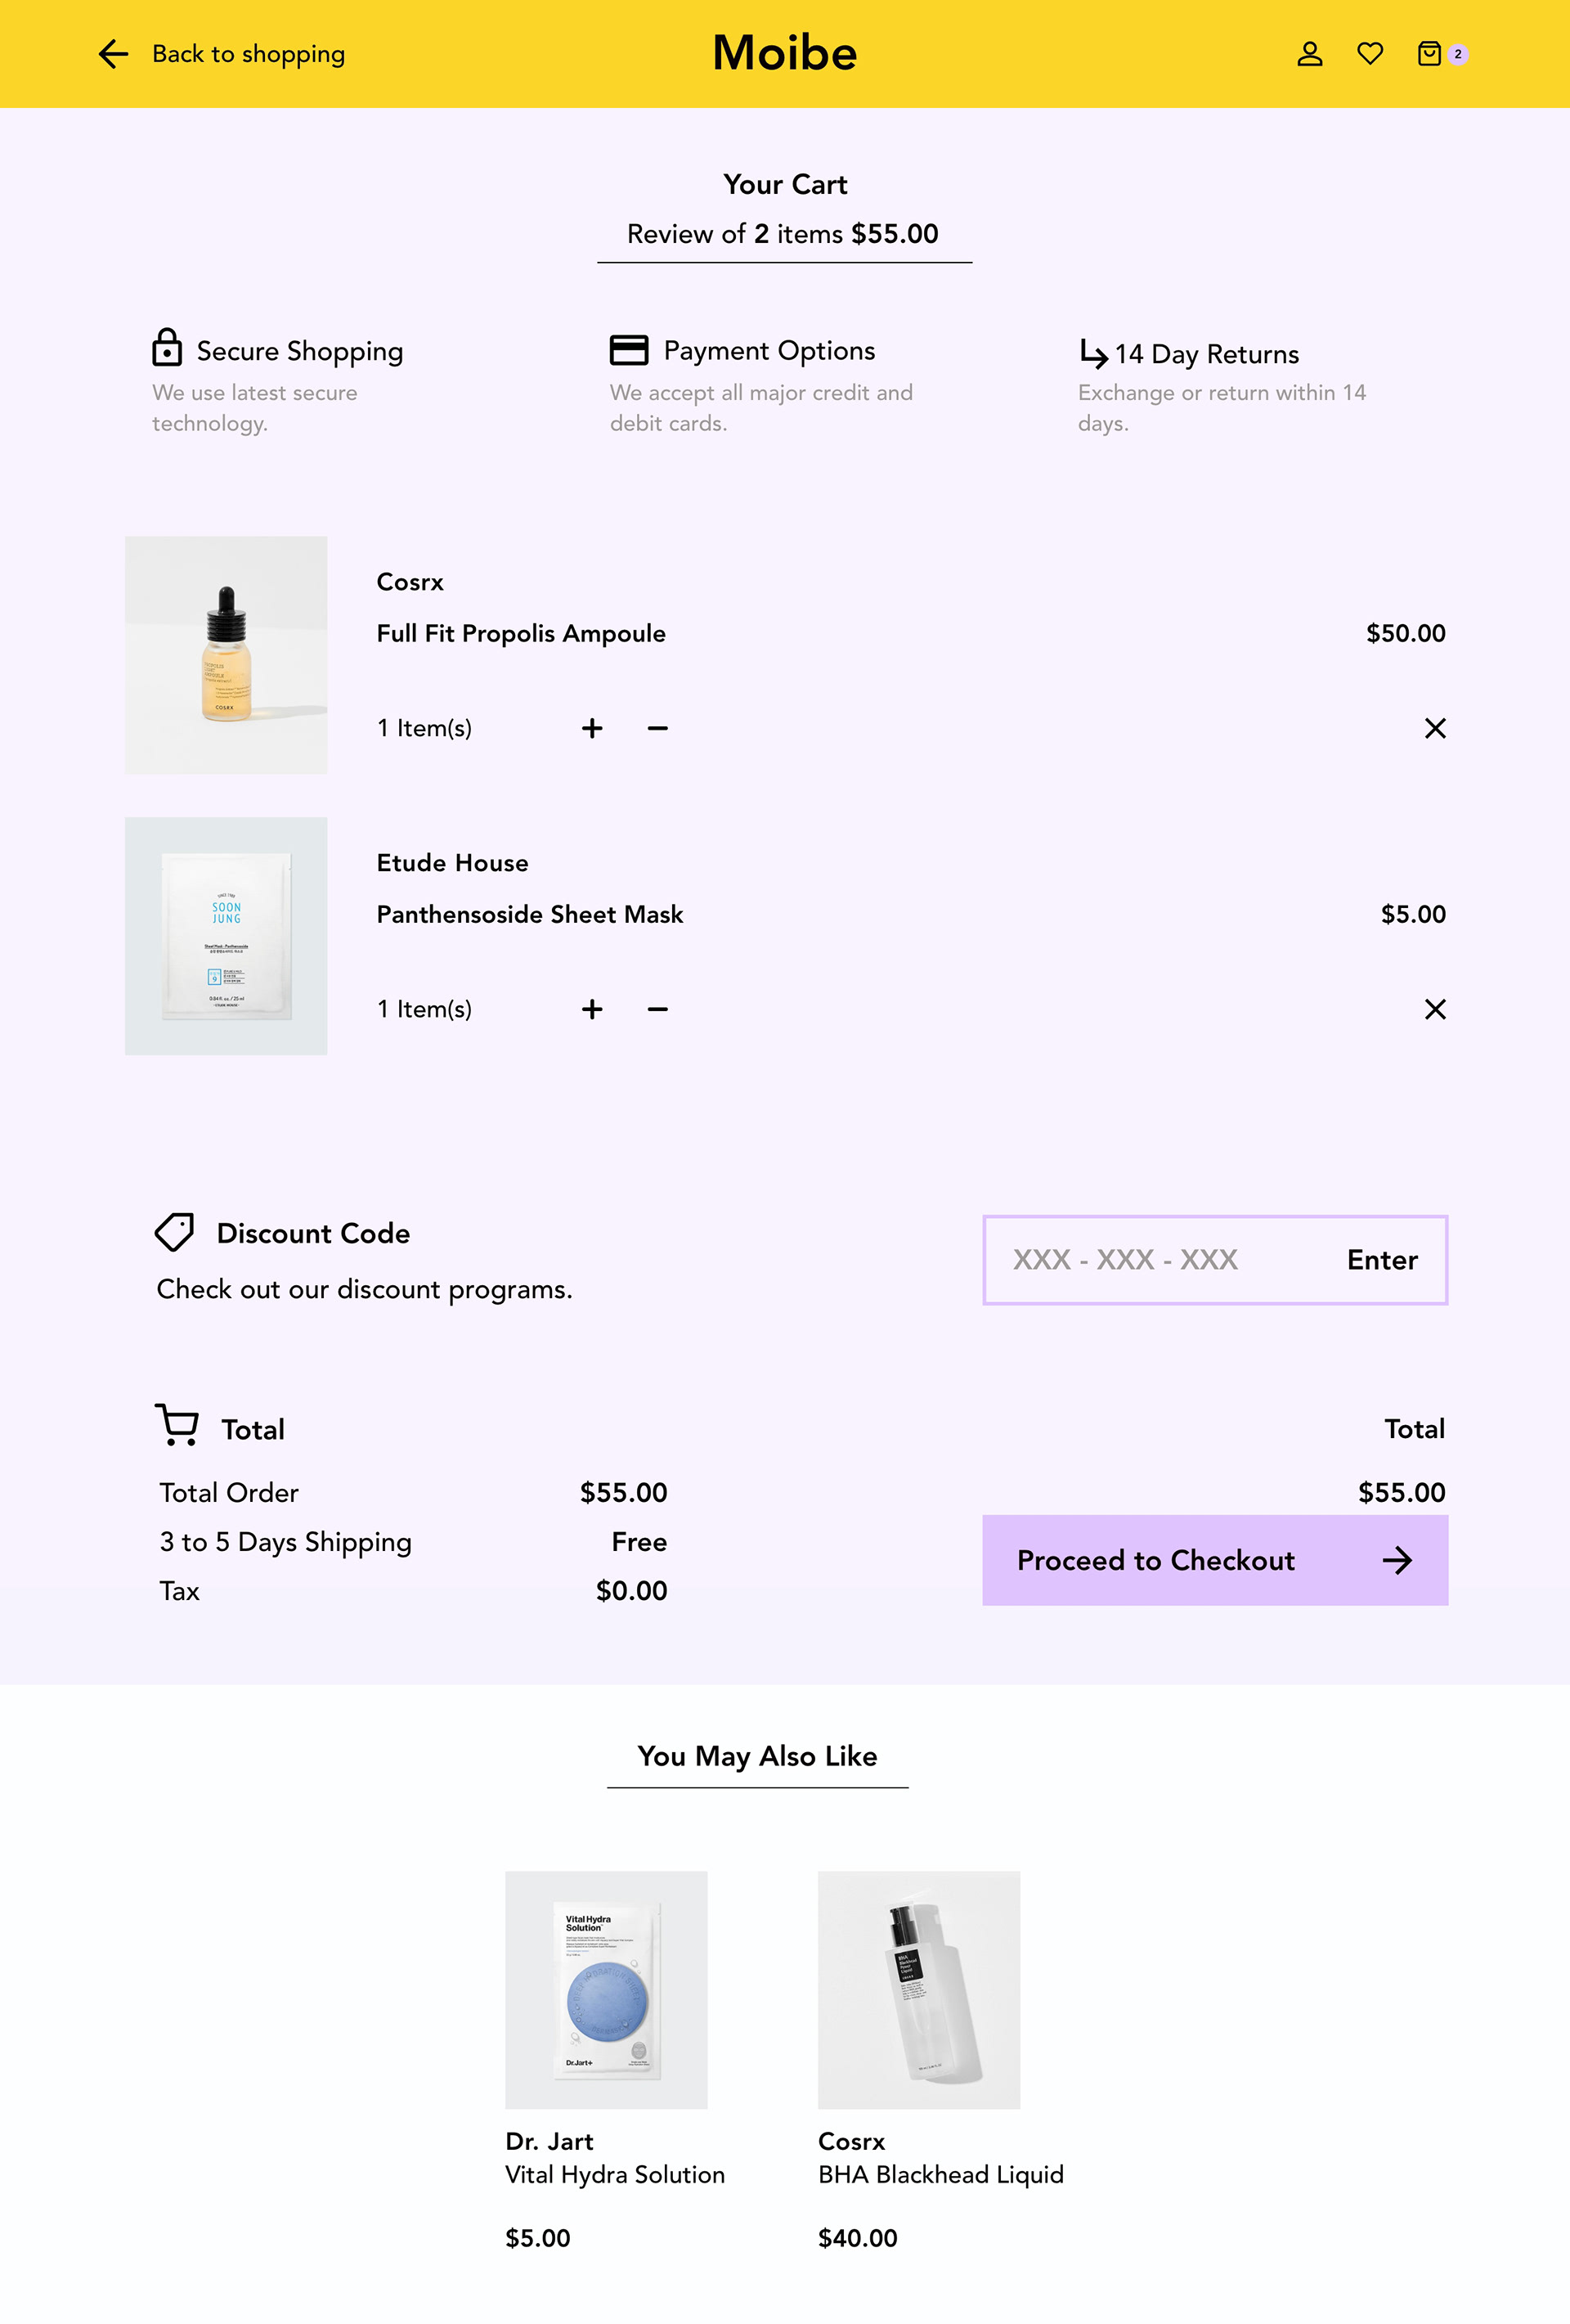View the Dr. Jart Vital Hydra Solution image
1570x2324 pixels.
(x=606, y=1990)
